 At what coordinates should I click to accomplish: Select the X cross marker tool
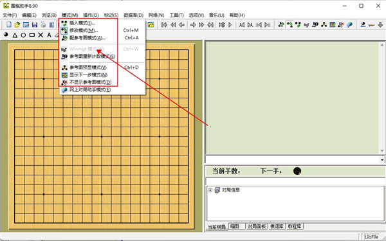(41, 35)
